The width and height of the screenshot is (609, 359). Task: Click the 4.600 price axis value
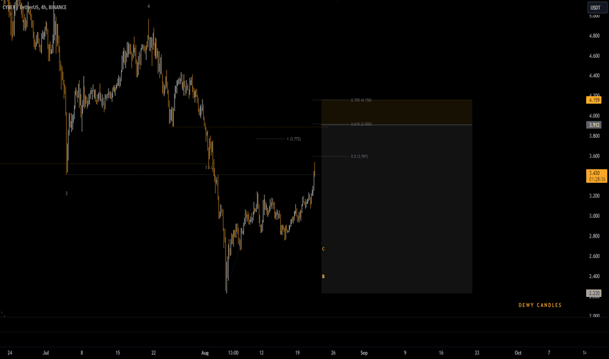[594, 56]
